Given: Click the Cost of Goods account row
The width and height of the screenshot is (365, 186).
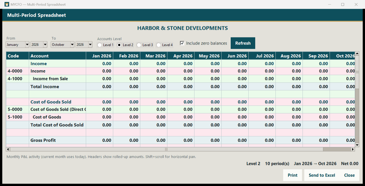Looking at the screenshot, I should pos(181,117).
